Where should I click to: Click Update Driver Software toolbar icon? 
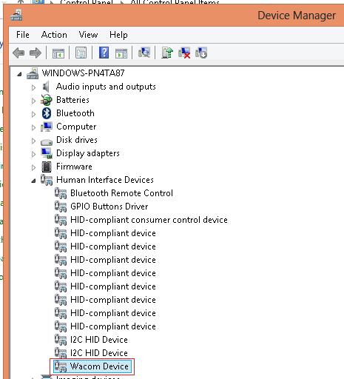[167, 53]
